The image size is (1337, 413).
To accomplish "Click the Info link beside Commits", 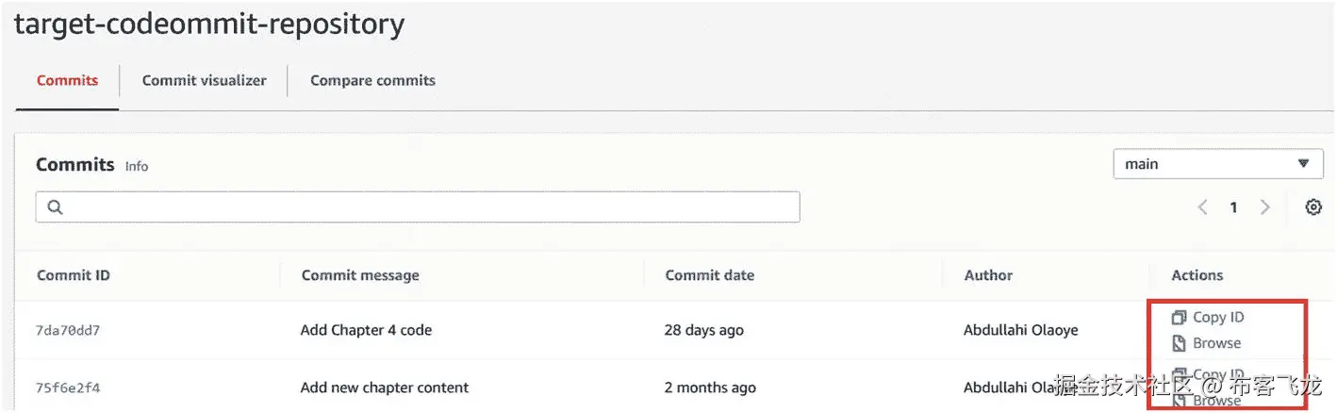I will click(x=137, y=166).
